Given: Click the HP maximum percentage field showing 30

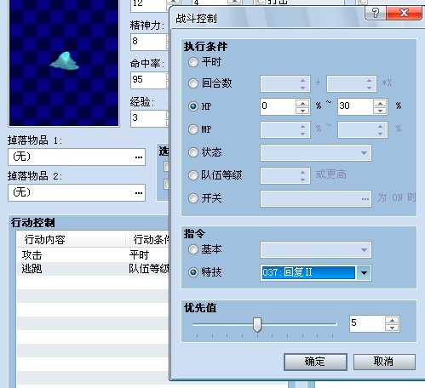Looking at the screenshot, I should (355, 106).
